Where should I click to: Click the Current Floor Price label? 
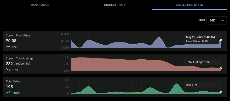tap(18, 35)
